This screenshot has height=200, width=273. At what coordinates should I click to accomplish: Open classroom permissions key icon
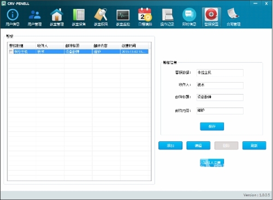click(101, 15)
